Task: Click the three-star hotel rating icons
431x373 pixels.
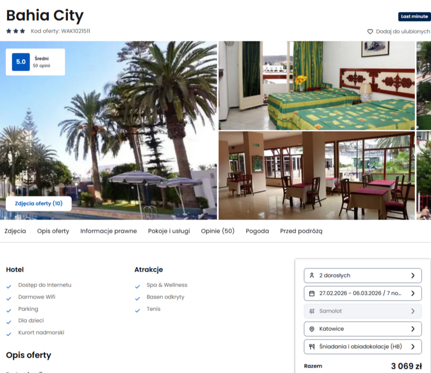Action: pyautogui.click(x=16, y=31)
